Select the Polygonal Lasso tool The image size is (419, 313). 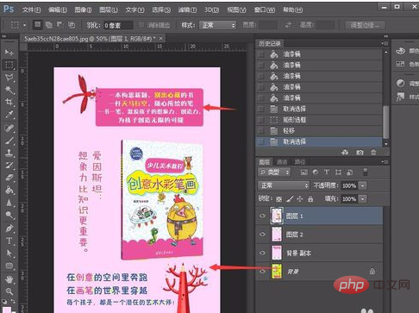[9, 78]
